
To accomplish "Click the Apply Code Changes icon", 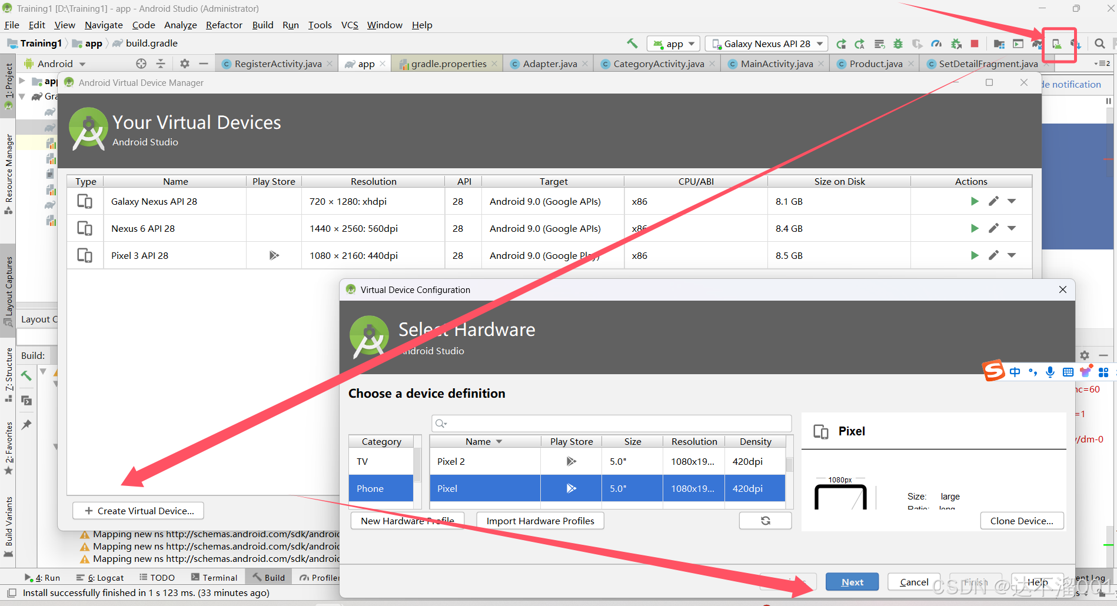I will (x=860, y=44).
